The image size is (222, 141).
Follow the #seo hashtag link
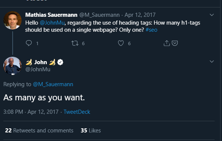pyautogui.click(x=151, y=30)
